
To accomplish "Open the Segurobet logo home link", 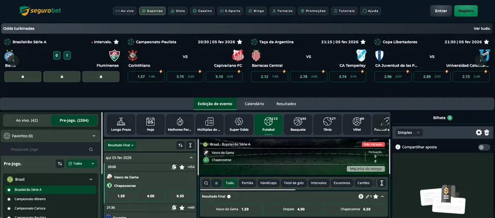I will [40, 11].
